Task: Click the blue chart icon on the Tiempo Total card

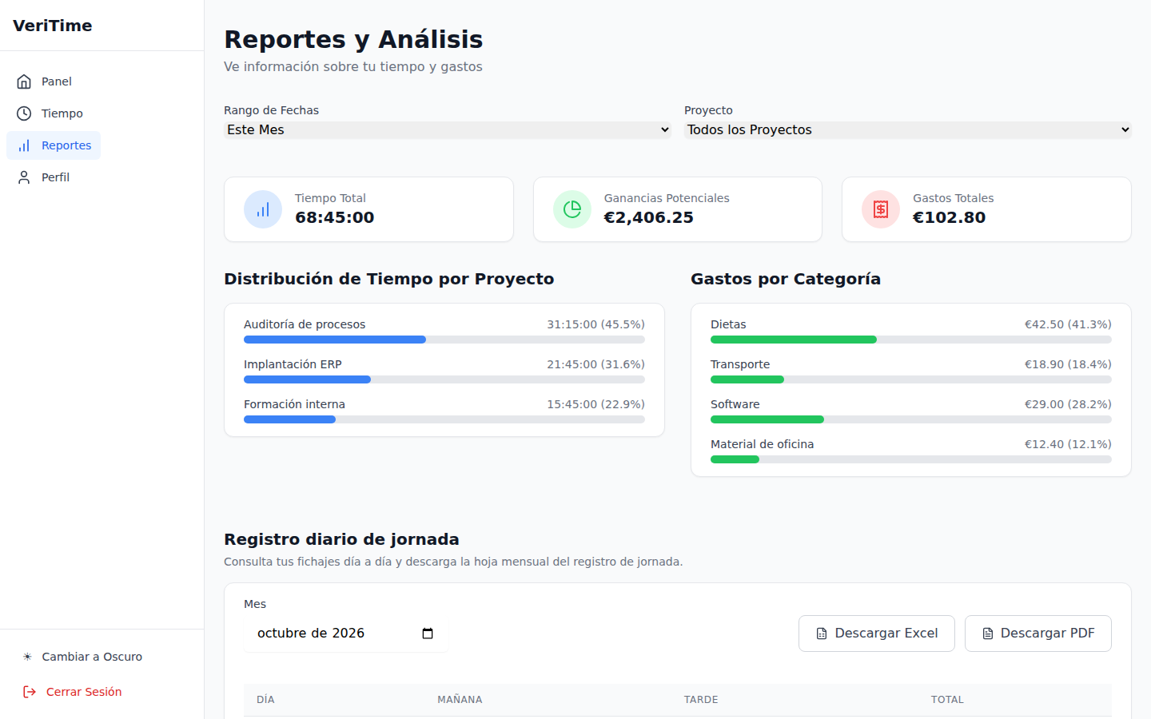Action: 263,209
